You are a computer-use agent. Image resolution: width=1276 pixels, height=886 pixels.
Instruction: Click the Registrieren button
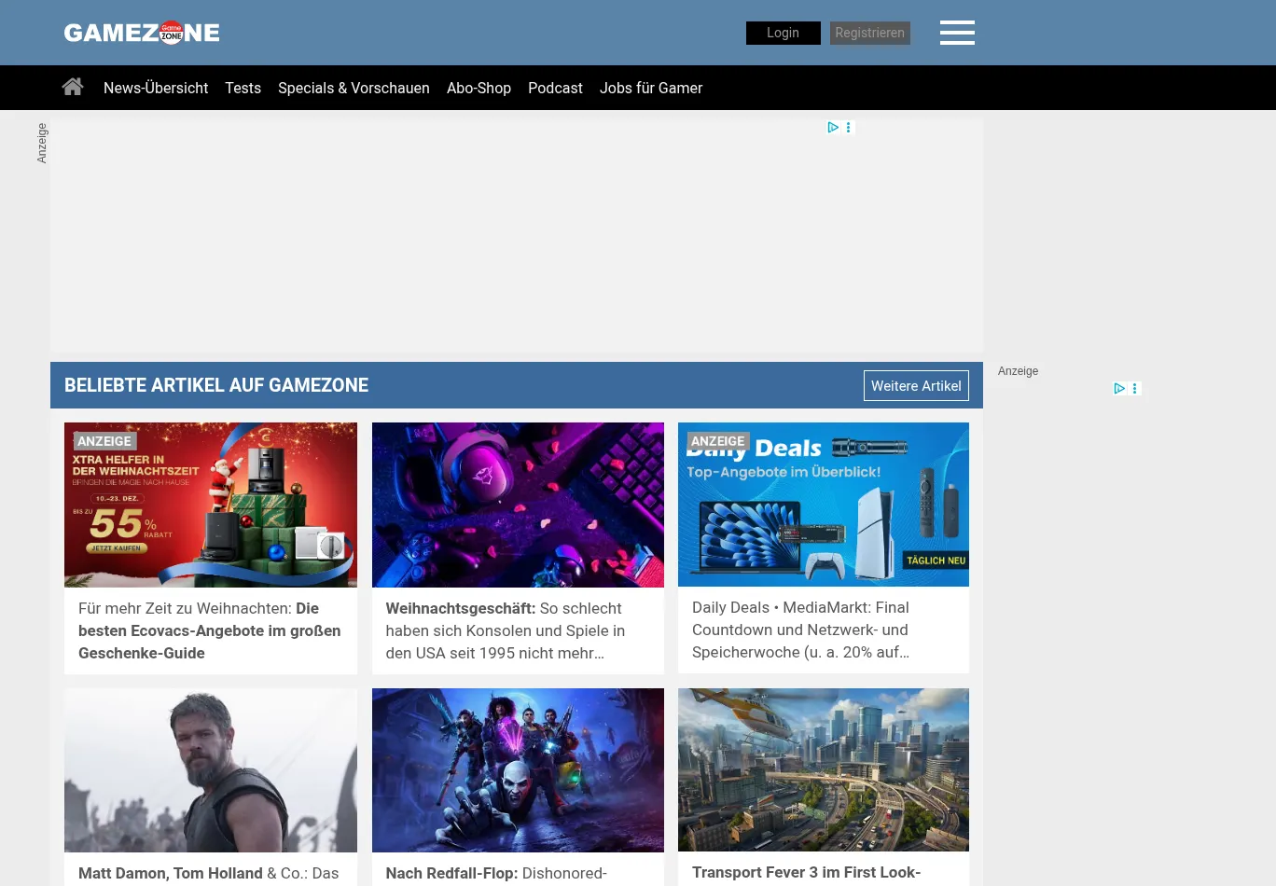(x=869, y=33)
